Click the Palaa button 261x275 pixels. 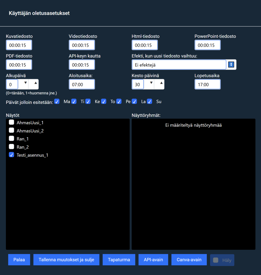[x=19, y=260]
